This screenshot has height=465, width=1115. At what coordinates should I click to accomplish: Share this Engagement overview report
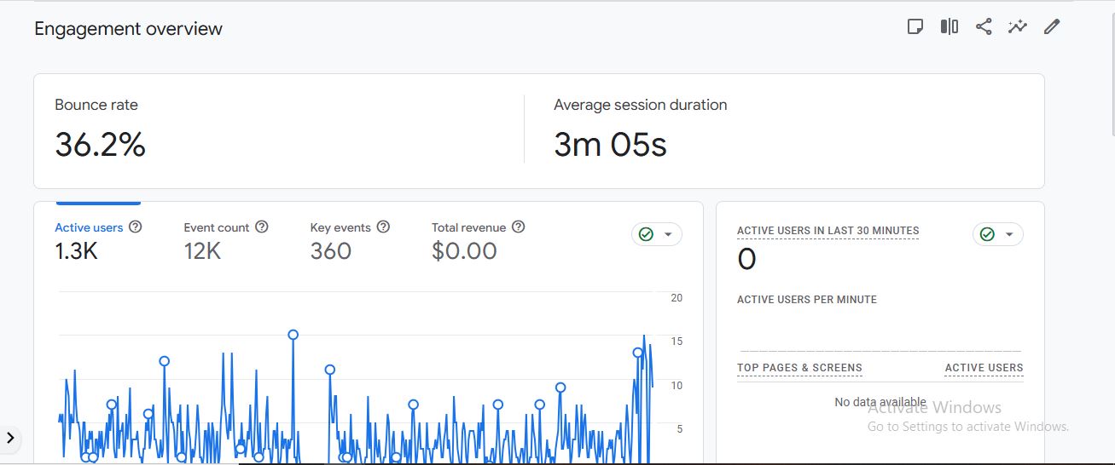point(984,27)
